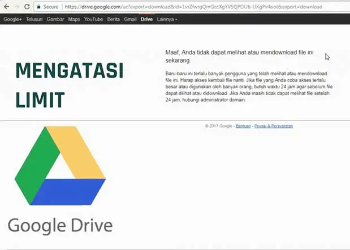
Task: Open the Bantuan help link
Action: 243,126
